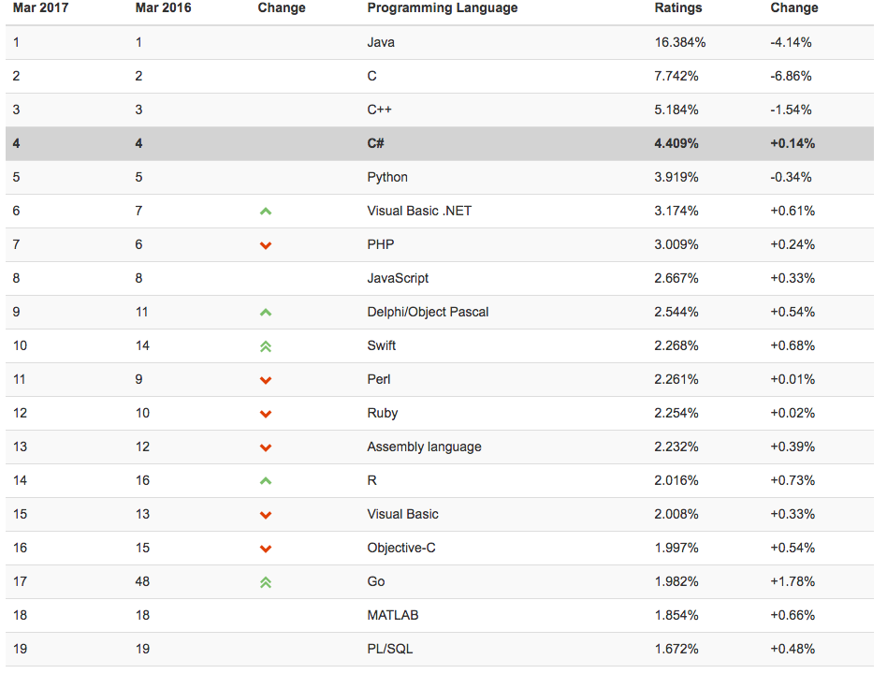
Task: Click the Python language name
Action: (387, 177)
